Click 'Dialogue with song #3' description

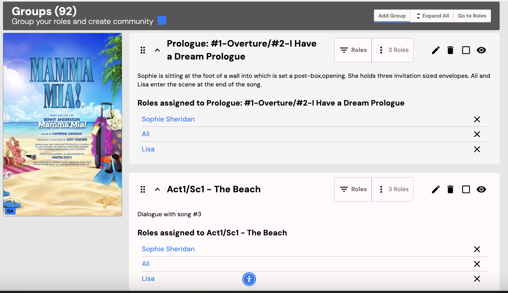pyautogui.click(x=169, y=214)
